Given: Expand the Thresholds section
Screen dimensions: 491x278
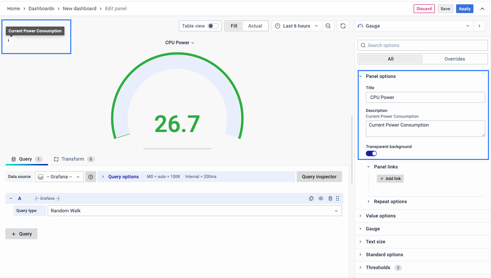Looking at the screenshot, I should tap(378, 267).
